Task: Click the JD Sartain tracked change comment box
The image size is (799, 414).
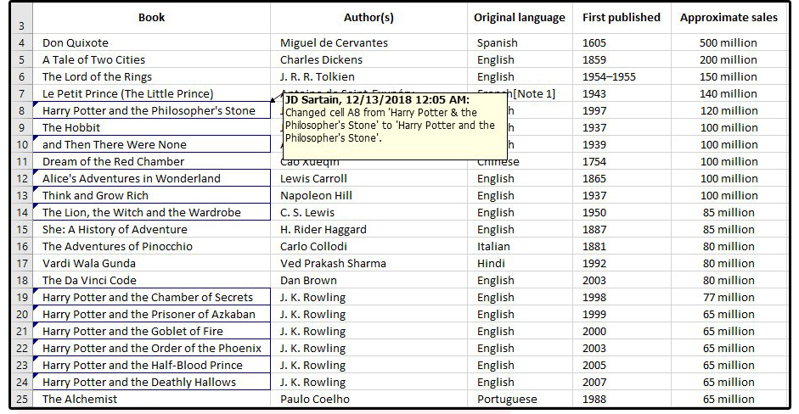Action: point(391,125)
